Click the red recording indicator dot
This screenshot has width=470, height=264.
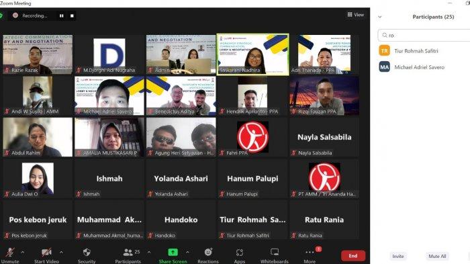tap(15, 15)
